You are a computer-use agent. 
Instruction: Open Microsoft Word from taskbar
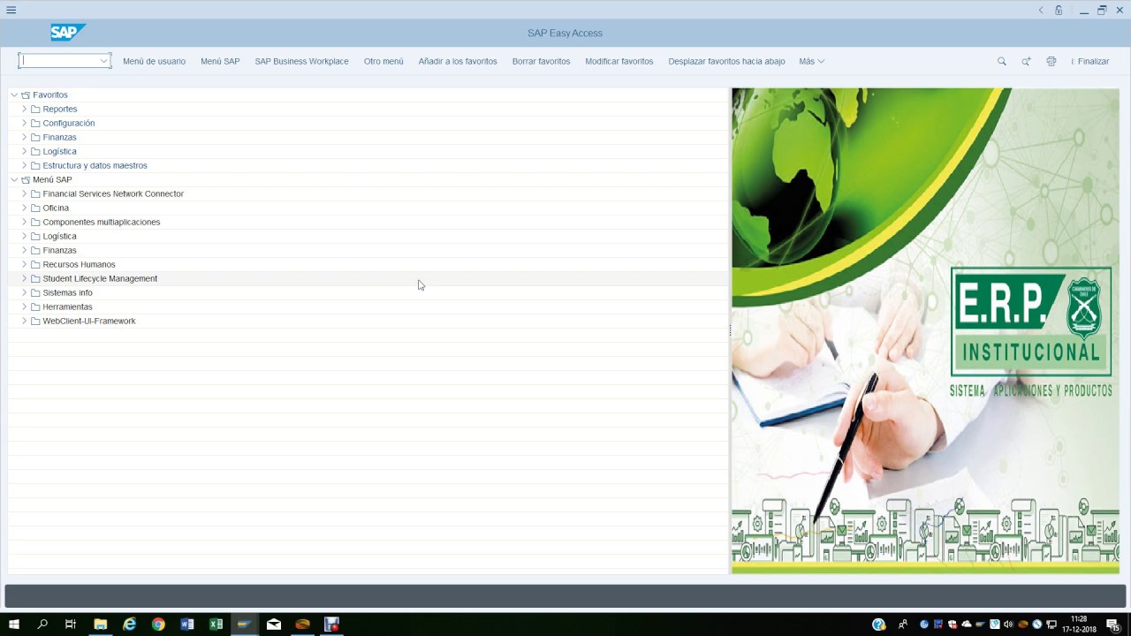(187, 624)
